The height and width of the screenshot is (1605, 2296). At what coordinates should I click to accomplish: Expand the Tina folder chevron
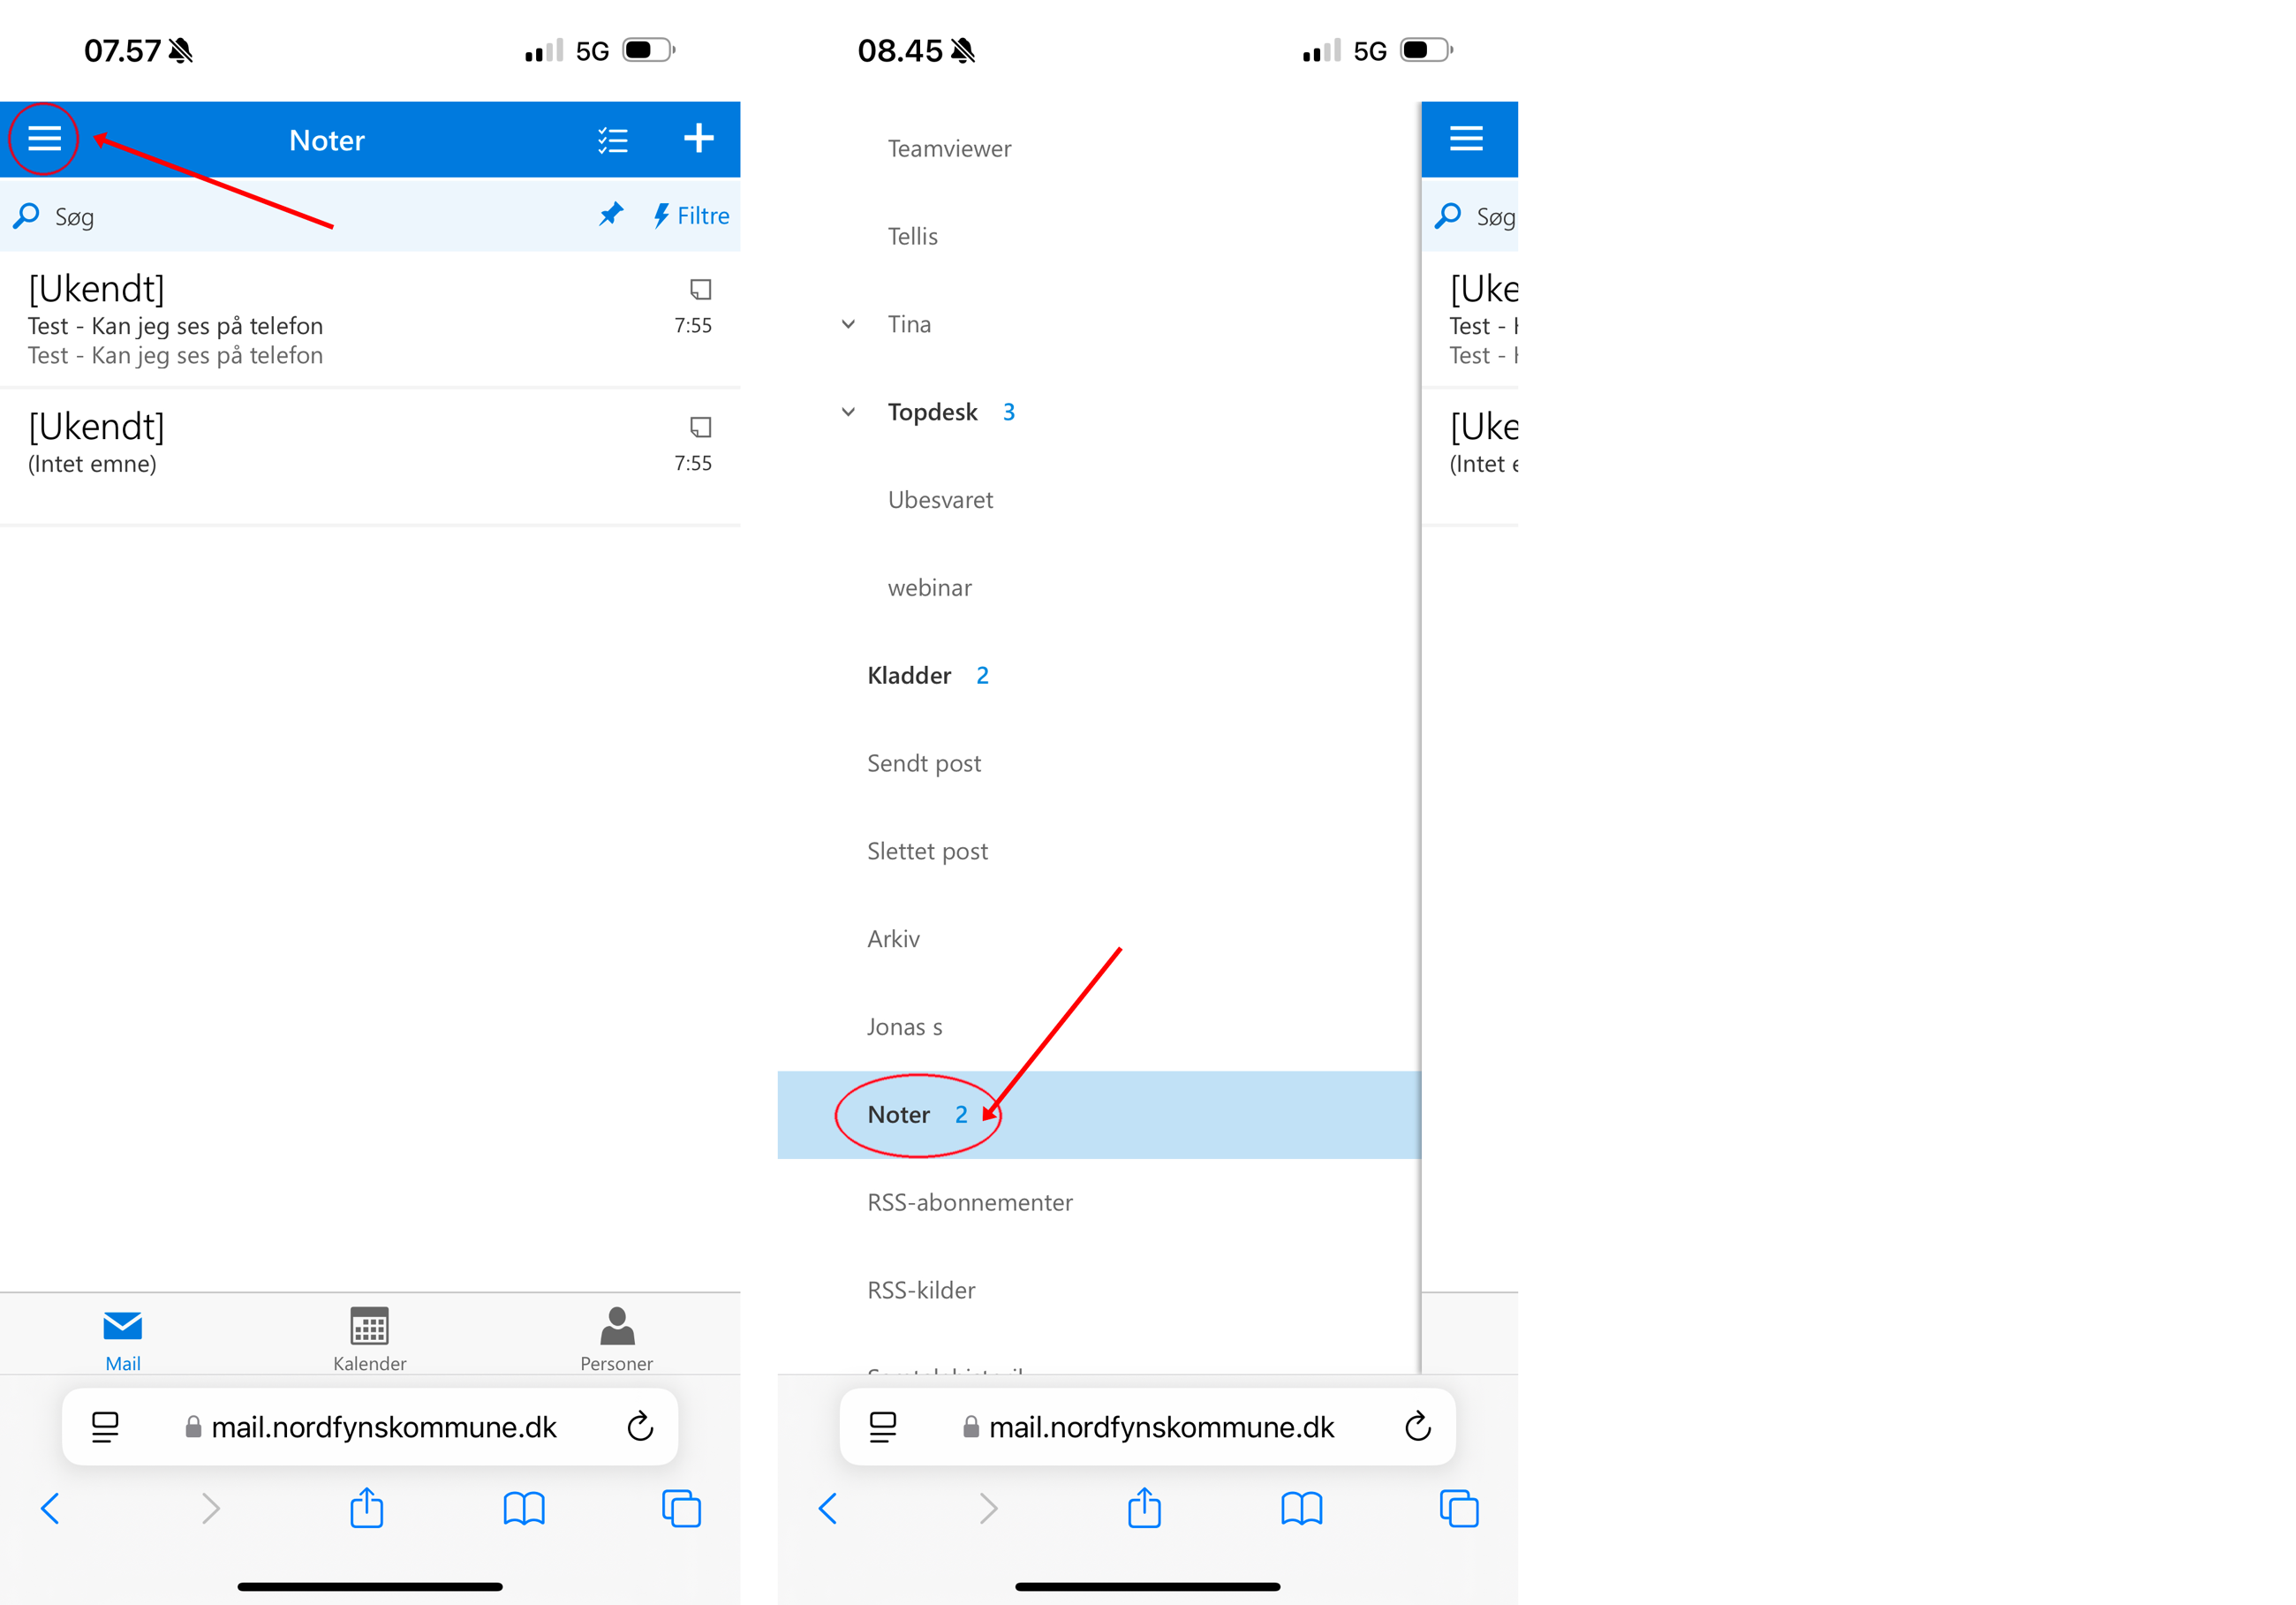coord(848,324)
